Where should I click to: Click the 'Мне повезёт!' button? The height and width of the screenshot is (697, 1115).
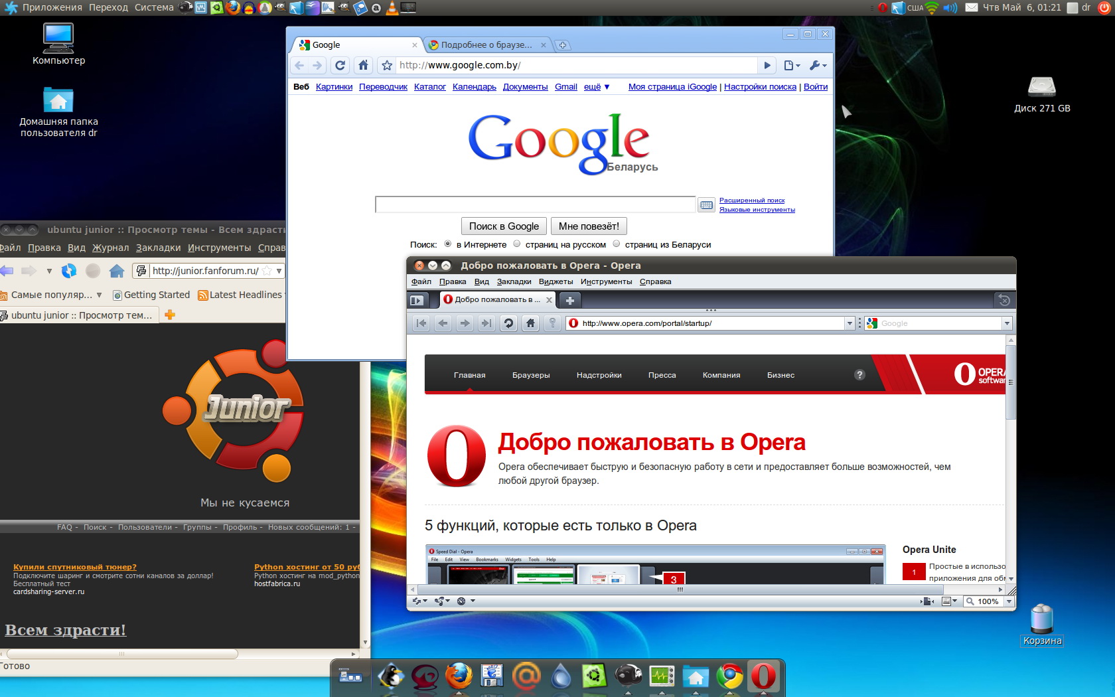(x=589, y=226)
